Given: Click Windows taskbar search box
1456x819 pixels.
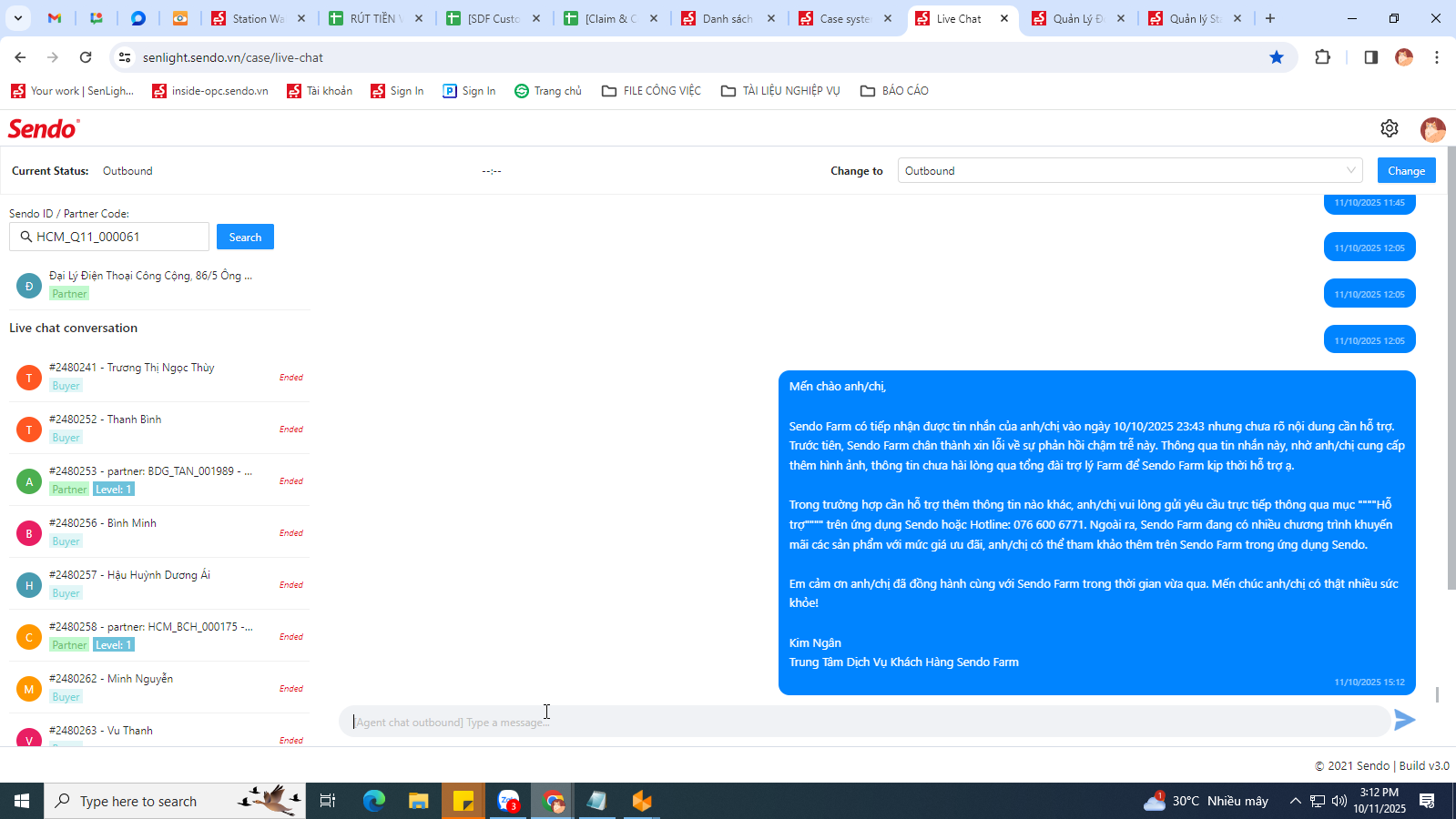Looking at the screenshot, I should pyautogui.click(x=175, y=801).
